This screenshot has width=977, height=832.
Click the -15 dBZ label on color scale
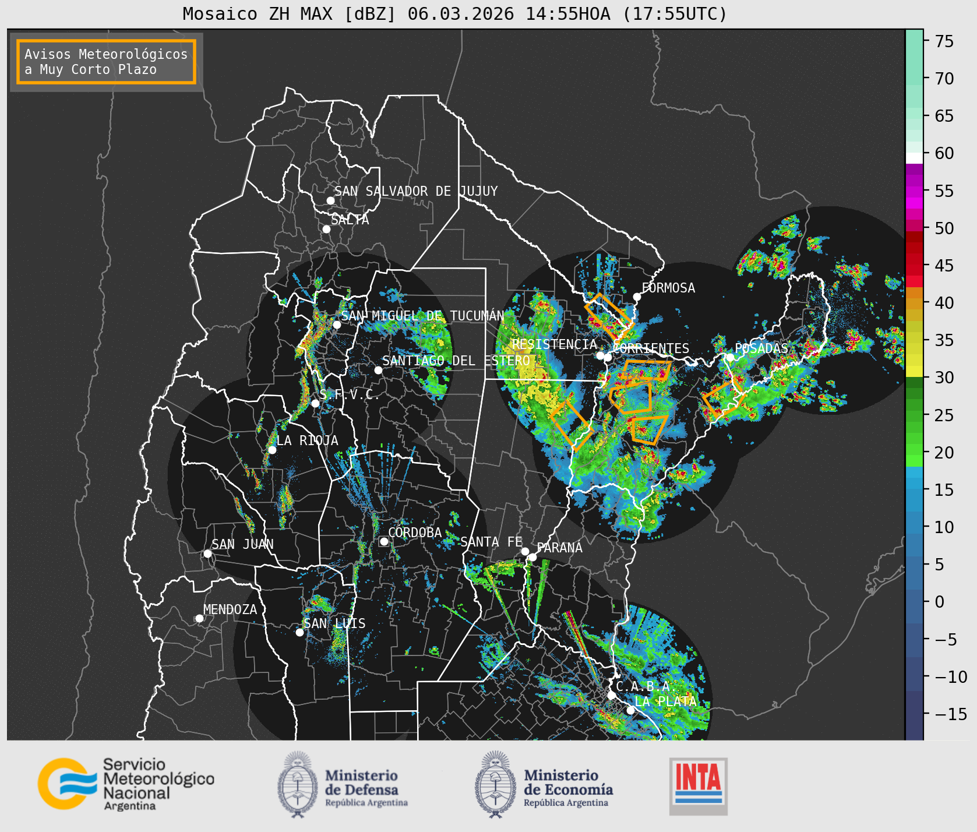pyautogui.click(x=951, y=714)
